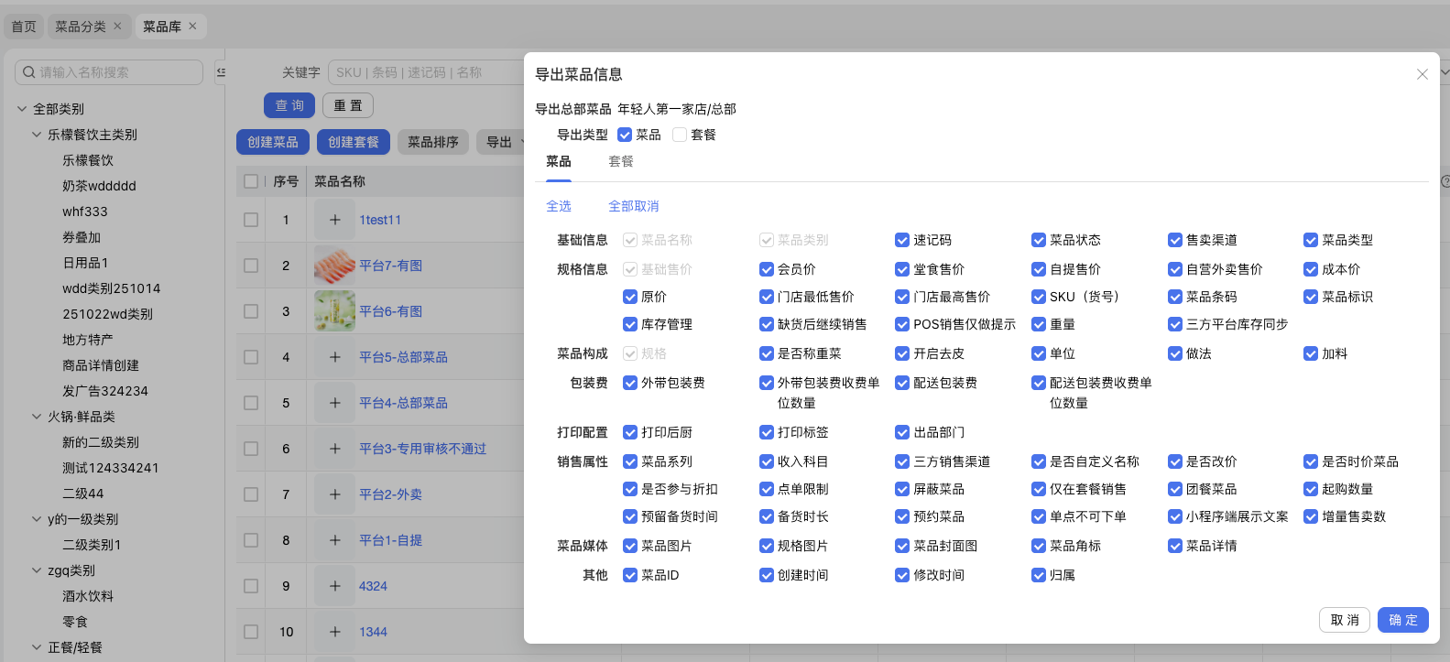
Task: Expand the 正餐/轻餐 category
Action: coord(37,647)
